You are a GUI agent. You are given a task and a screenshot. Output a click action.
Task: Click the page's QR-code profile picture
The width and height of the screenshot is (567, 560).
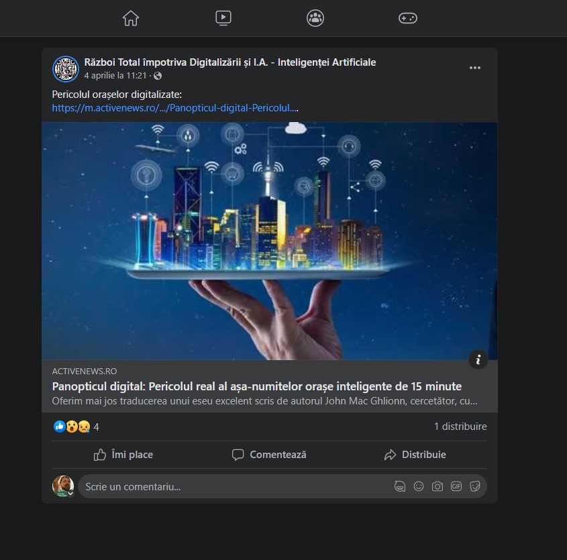click(66, 68)
